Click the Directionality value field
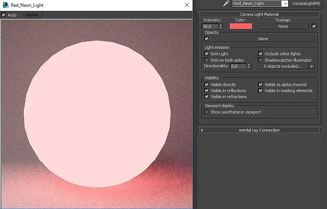Screen dimensions: 327x209 [238, 66]
